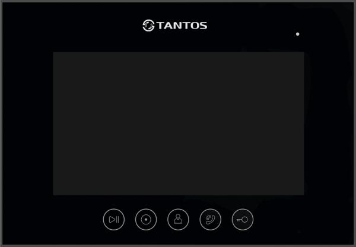Click the play triangle symbol inside playback button
This screenshot has width=356, height=247.
coord(112,220)
